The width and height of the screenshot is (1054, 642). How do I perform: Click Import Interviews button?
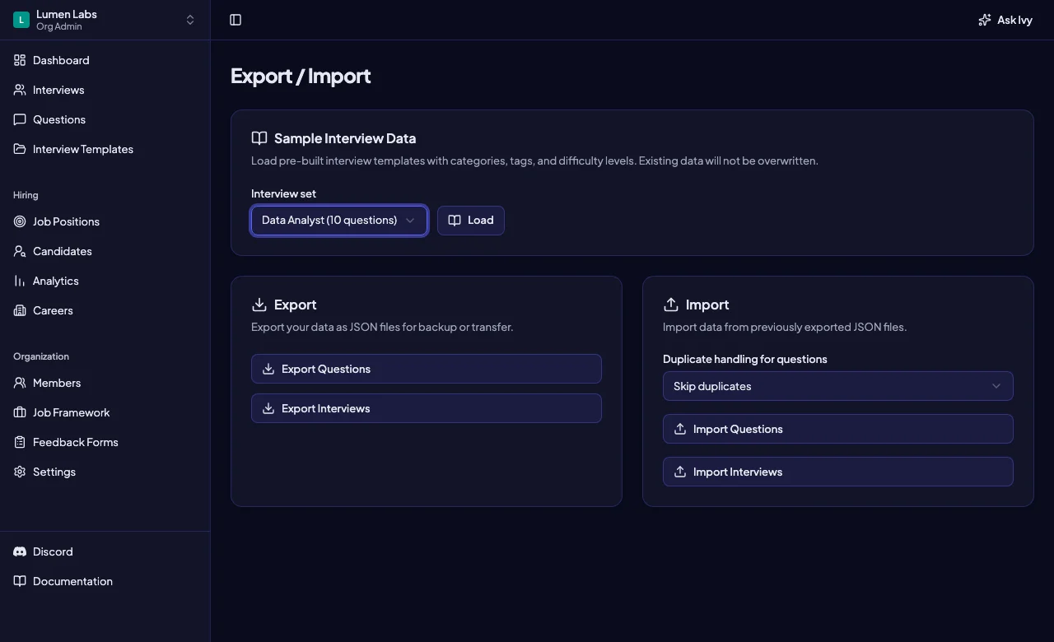(838, 472)
